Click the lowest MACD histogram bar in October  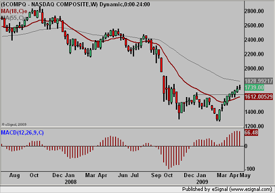pos(168,158)
